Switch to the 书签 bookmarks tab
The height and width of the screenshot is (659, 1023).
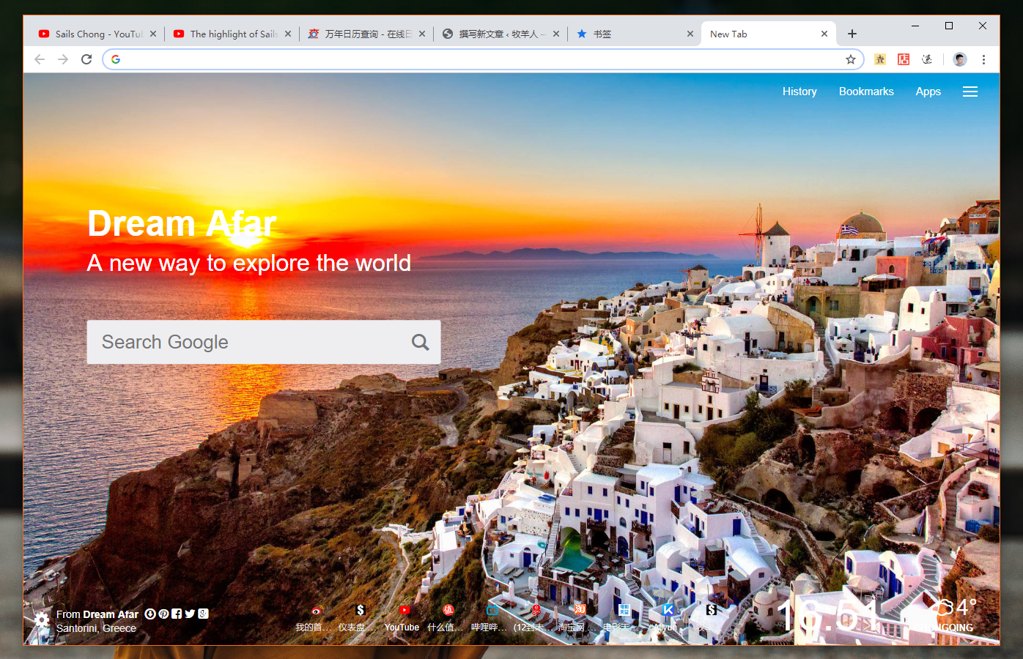pos(630,34)
